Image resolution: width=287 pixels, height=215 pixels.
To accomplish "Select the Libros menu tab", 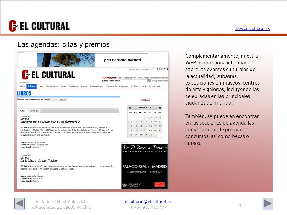I will coord(31,87).
